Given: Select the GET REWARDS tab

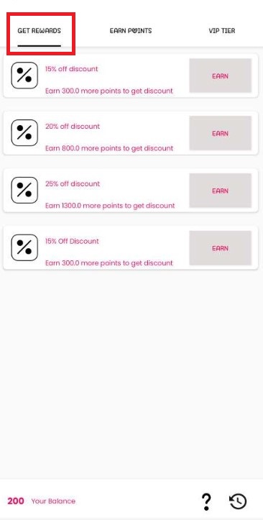Looking at the screenshot, I should coord(39,31).
